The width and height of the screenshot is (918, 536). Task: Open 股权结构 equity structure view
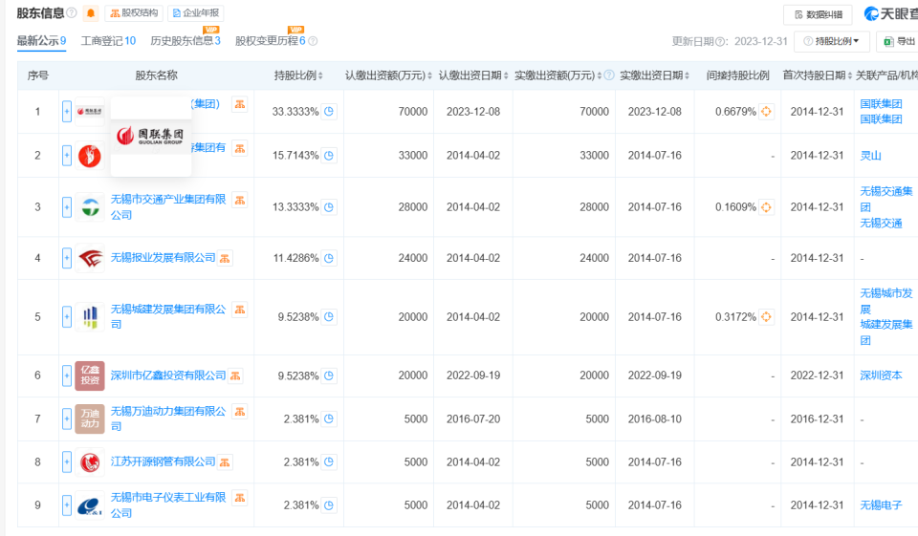tap(134, 12)
